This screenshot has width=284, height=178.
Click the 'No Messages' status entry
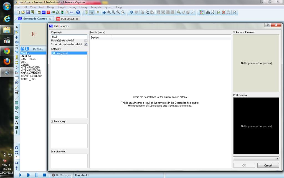[x=61, y=175]
